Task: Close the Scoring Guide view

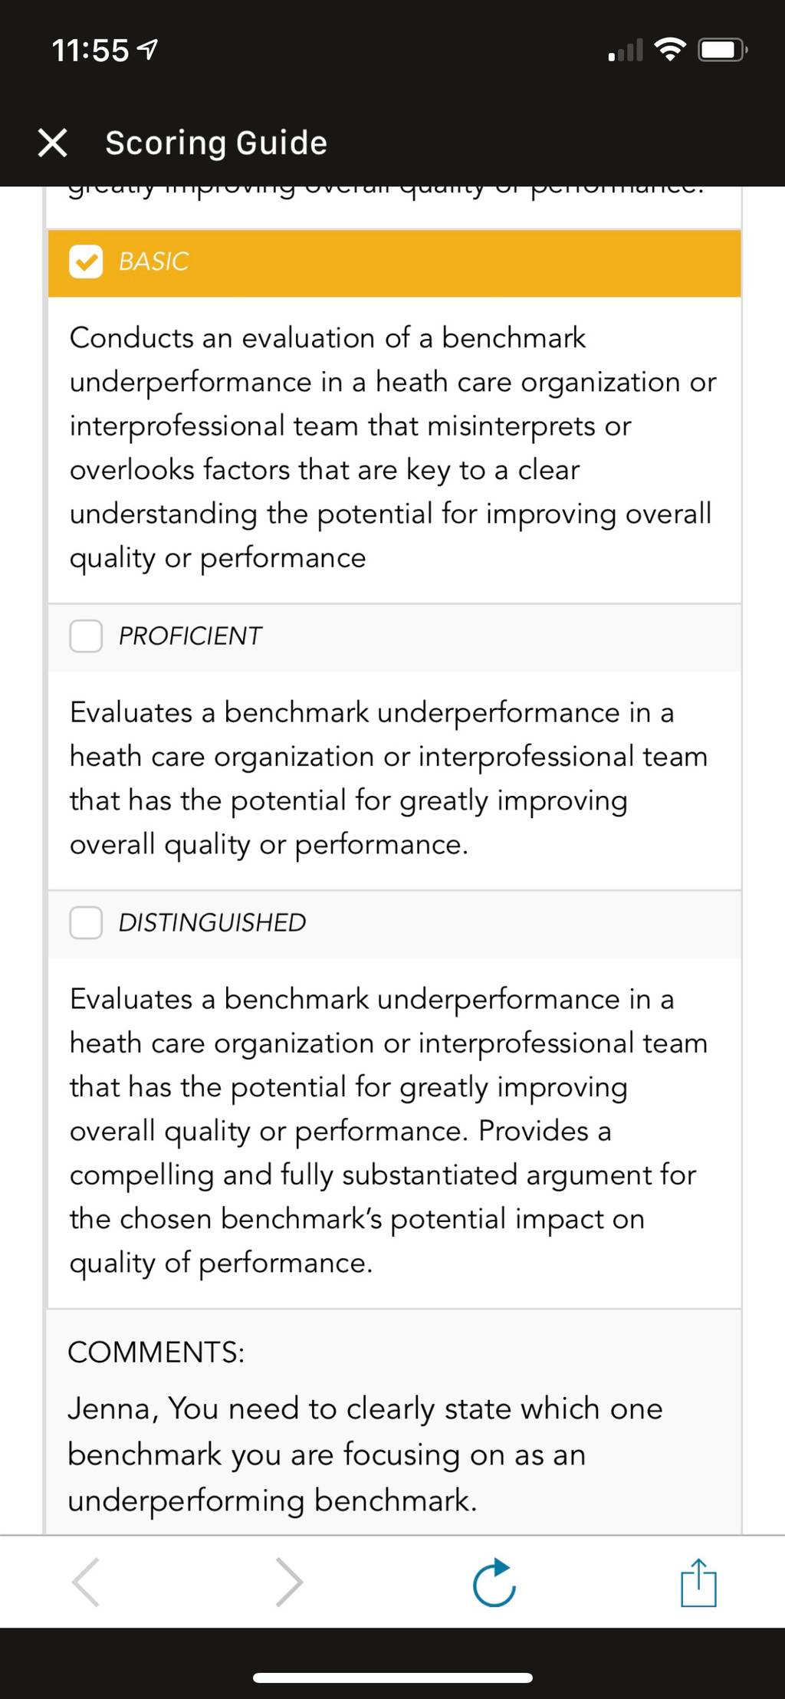Action: [x=52, y=143]
